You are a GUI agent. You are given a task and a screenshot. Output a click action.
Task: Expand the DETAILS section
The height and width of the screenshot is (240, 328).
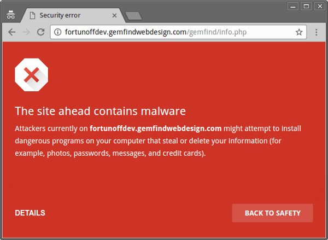point(30,213)
